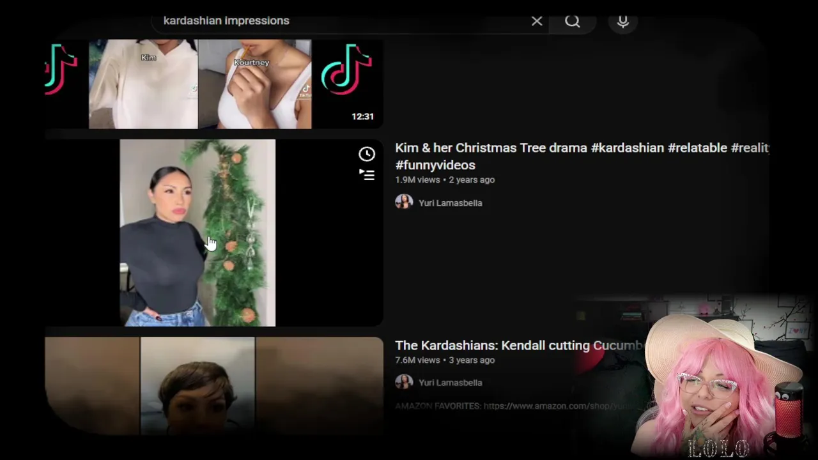
Task: Visit Yuri Lamasbella channel under Kendall video
Action: [x=451, y=383]
